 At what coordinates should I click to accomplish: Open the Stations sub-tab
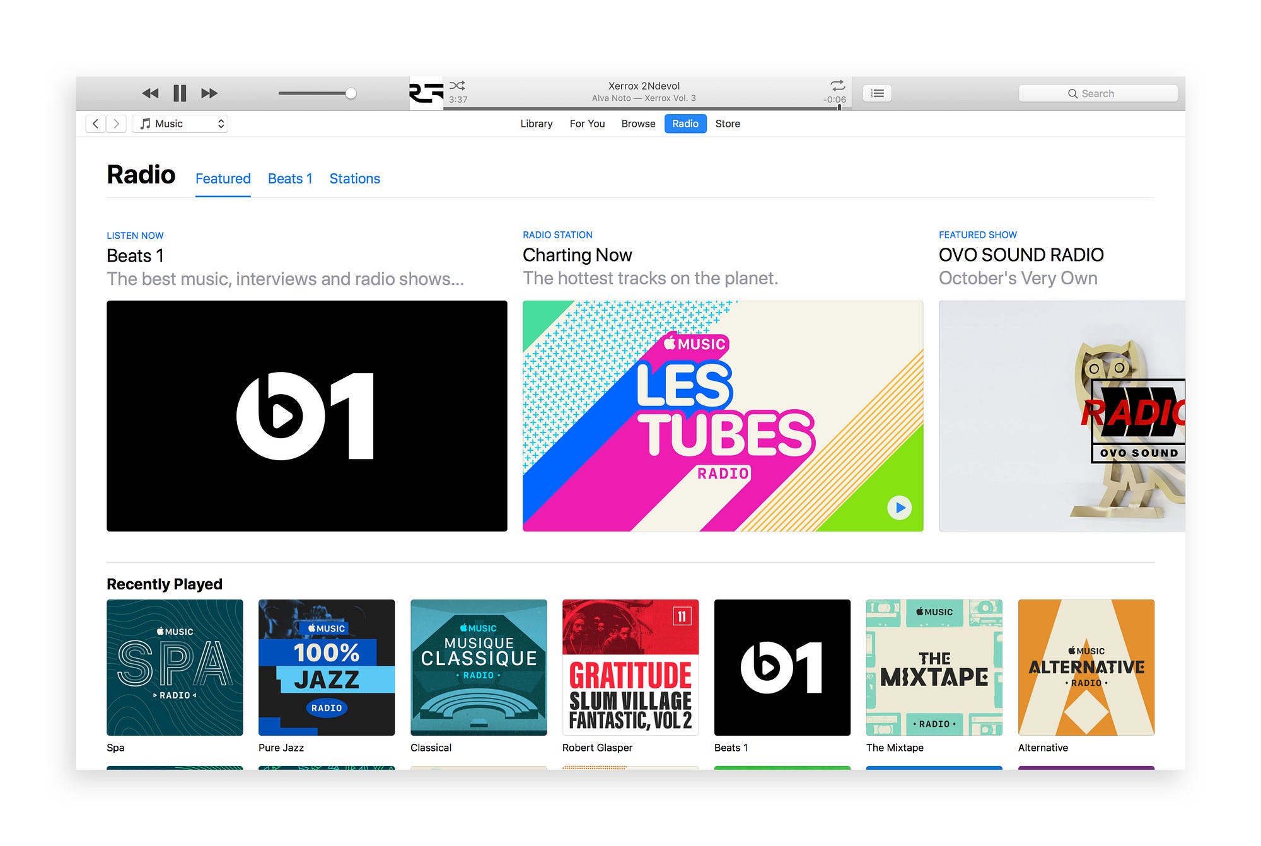(x=355, y=179)
